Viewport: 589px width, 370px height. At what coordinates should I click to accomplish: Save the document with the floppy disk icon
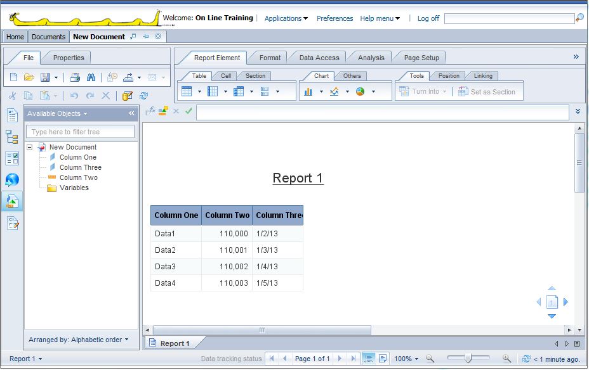[45, 77]
